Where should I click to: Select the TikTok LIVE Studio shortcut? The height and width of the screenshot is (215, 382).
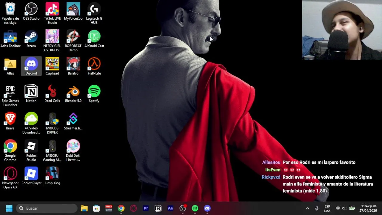coord(52,13)
